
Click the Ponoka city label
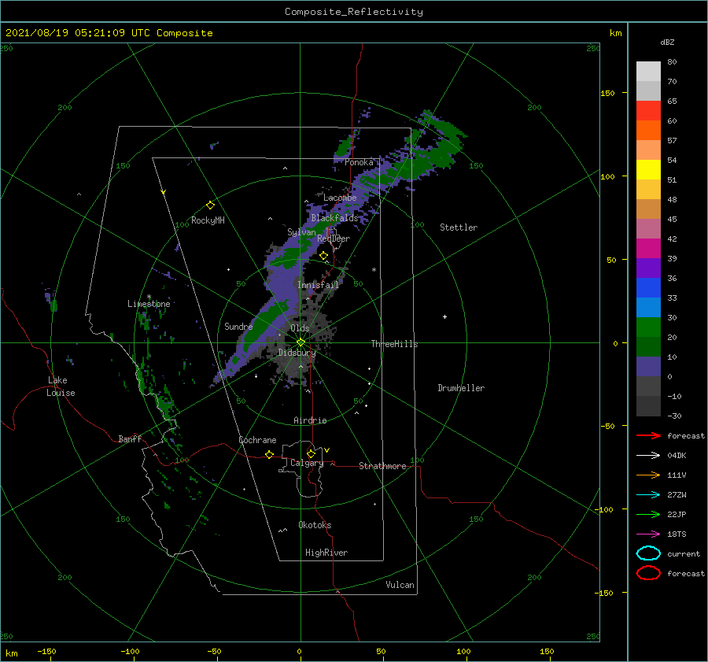[359, 162]
